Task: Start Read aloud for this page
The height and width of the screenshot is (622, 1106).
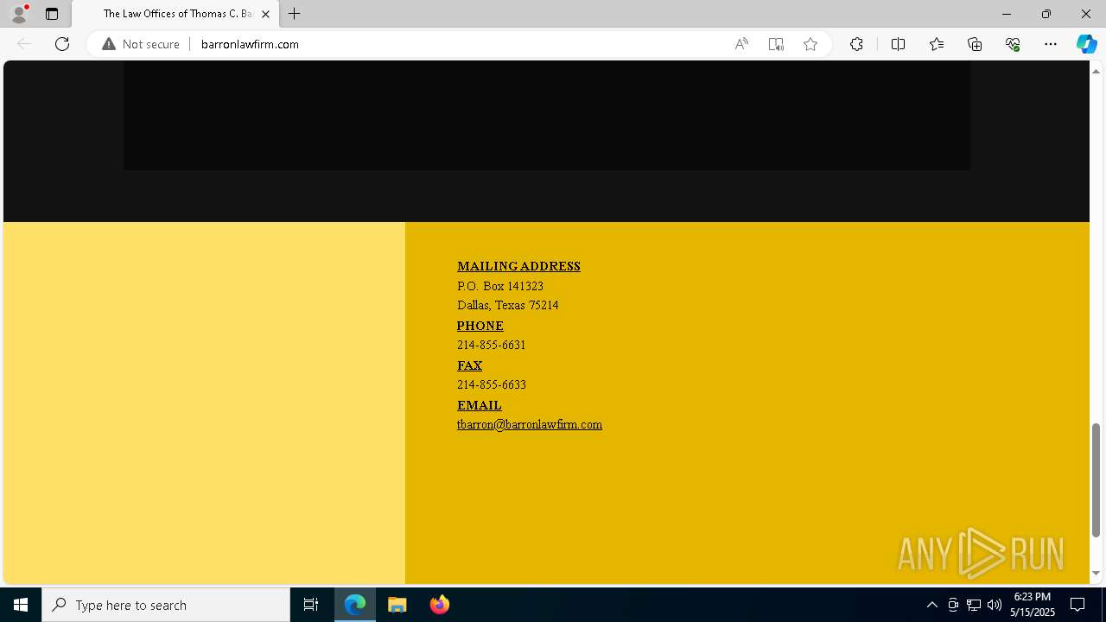Action: (741, 44)
